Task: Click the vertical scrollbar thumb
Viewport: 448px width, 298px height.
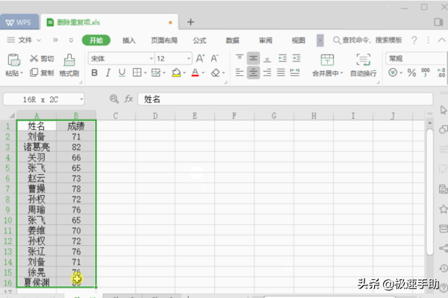Action: (x=430, y=191)
